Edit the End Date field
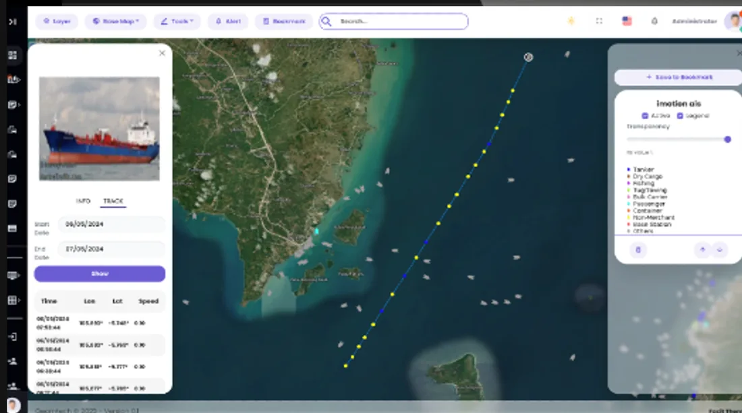742x413 pixels. point(112,249)
